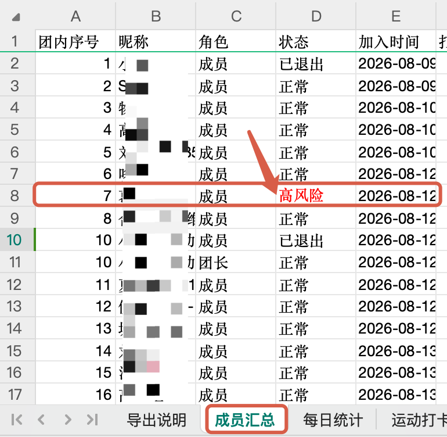Select cell A2 containing 1

coord(75,63)
